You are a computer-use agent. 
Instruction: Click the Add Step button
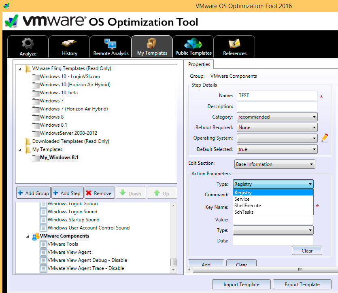[x=67, y=193]
